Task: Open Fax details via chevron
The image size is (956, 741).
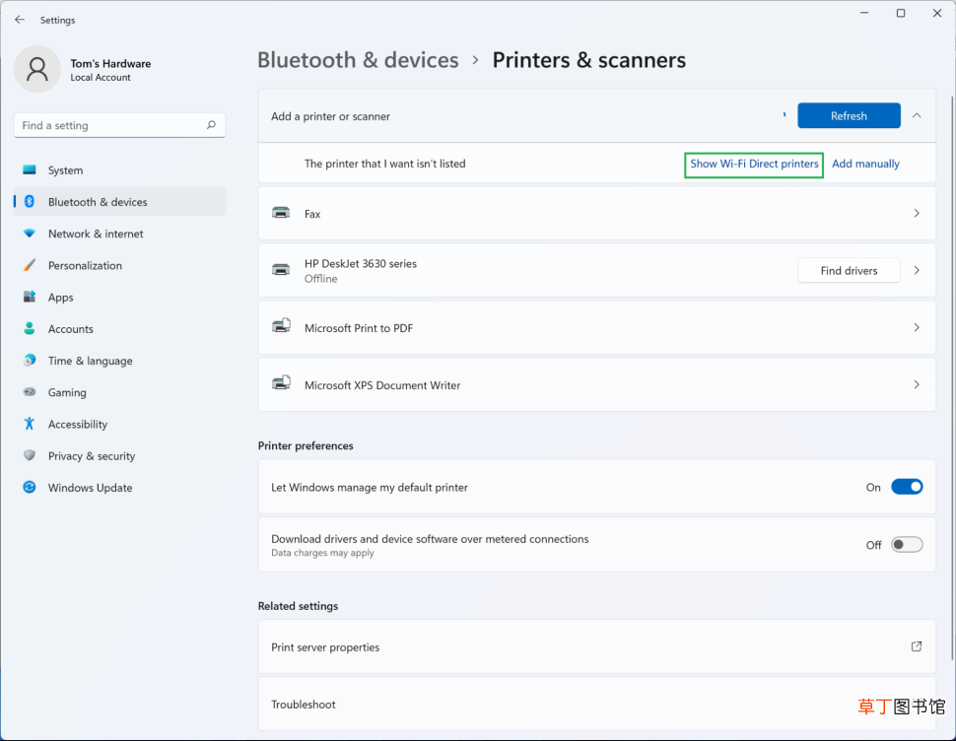Action: 917,213
